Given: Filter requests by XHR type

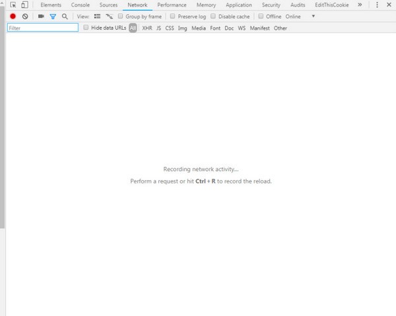Looking at the screenshot, I should pos(147,28).
